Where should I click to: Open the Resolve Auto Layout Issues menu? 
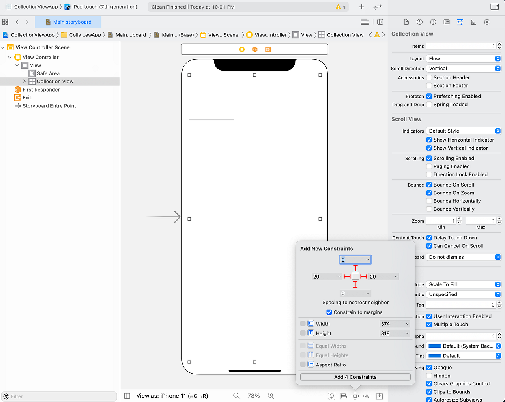[367, 396]
